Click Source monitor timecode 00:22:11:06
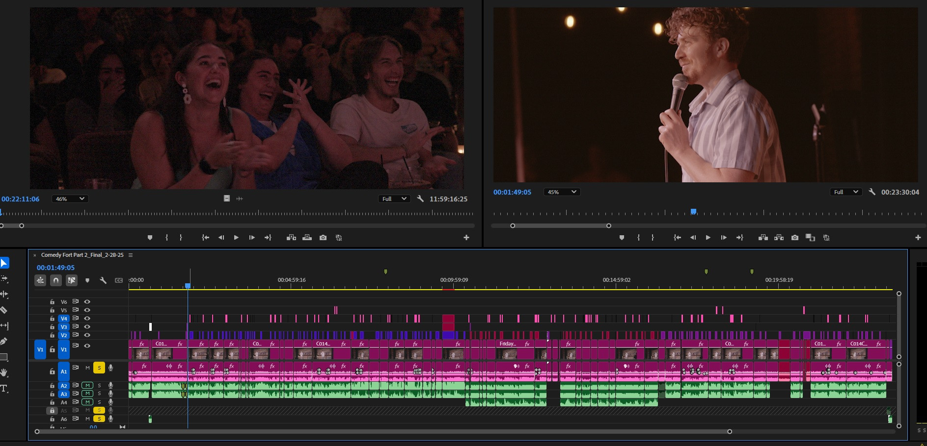The width and height of the screenshot is (927, 446). pos(20,199)
